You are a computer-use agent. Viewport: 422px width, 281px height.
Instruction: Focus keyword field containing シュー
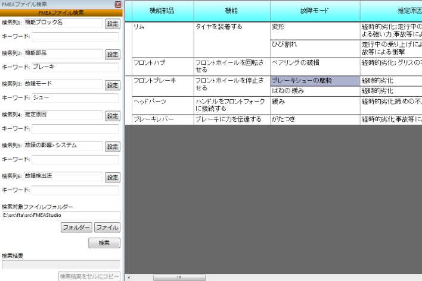tap(75, 98)
